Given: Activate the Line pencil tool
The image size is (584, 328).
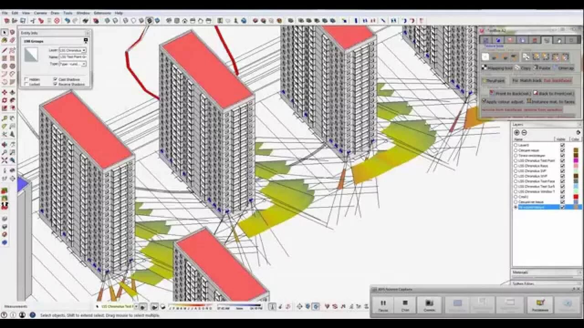Looking at the screenshot, I should (x=5, y=50).
